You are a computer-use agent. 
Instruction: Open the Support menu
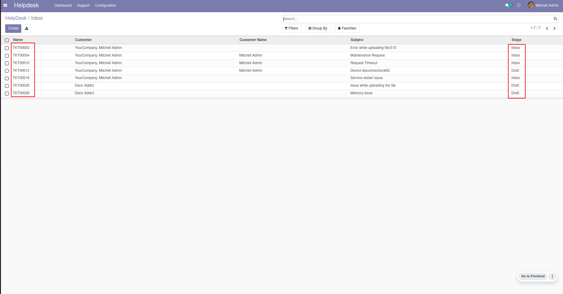tap(83, 5)
